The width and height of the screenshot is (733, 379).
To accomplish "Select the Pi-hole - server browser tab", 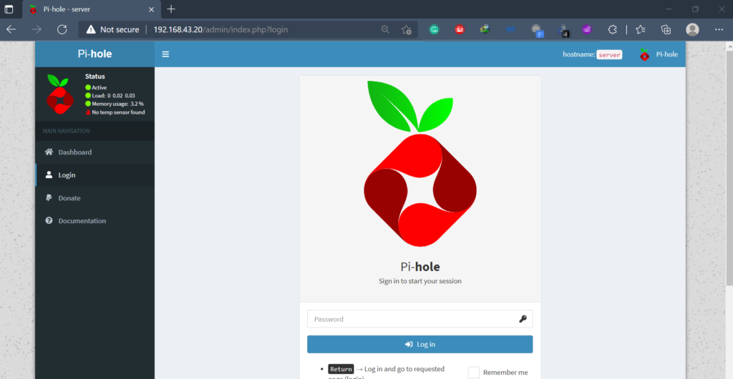I will coord(91,9).
